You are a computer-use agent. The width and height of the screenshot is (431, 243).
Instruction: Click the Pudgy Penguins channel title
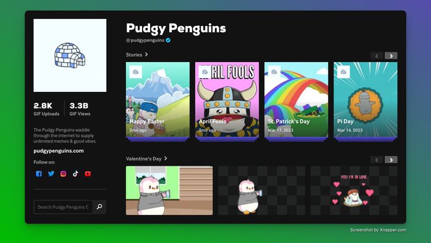176,28
